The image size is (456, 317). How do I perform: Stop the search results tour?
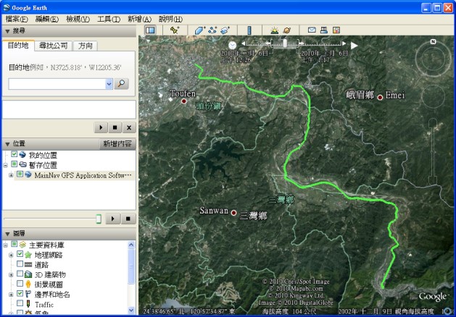[x=115, y=127]
